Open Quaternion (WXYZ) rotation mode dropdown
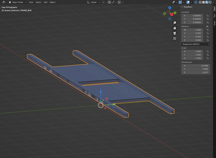The image size is (216, 158). pos(196,44)
